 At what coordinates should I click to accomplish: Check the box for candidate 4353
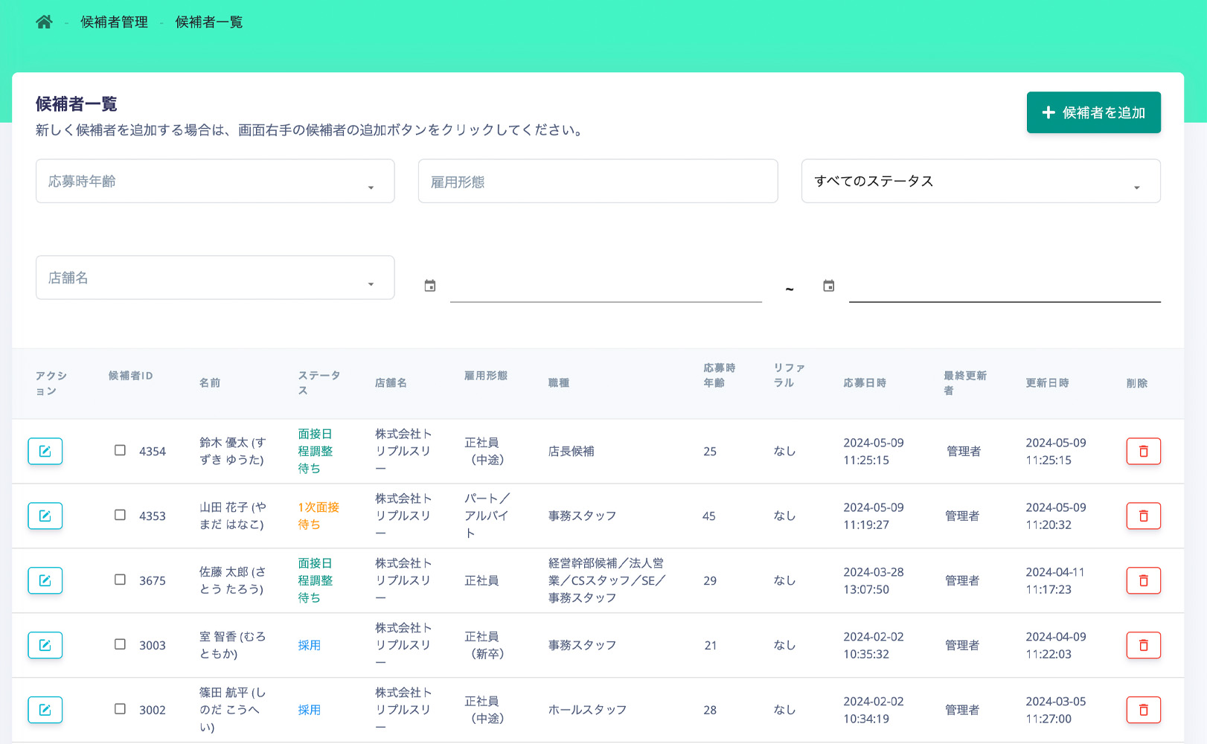point(120,515)
